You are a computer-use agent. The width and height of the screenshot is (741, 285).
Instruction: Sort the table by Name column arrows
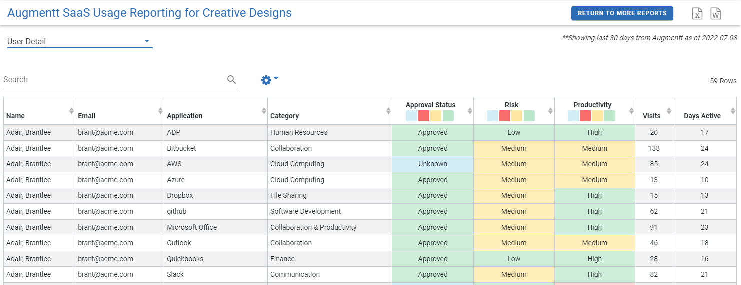[71, 111]
